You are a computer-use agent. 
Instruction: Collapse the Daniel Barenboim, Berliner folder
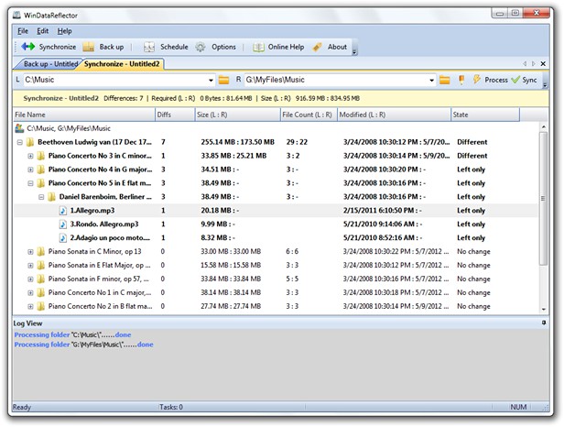pos(41,197)
